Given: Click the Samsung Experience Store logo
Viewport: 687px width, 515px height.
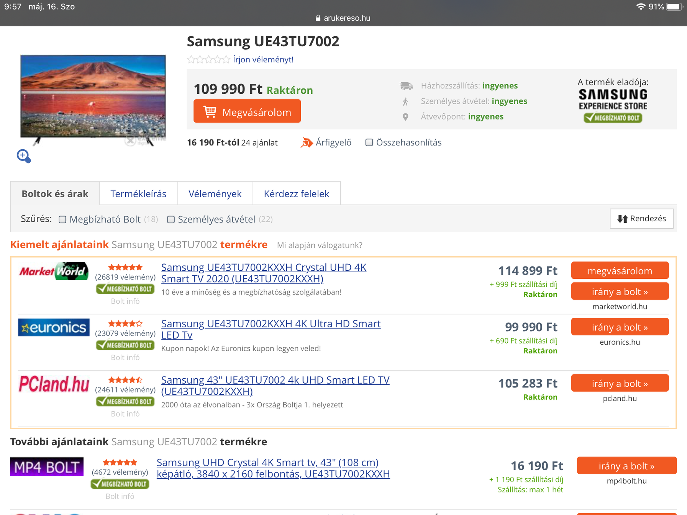Looking at the screenshot, I should [x=613, y=100].
